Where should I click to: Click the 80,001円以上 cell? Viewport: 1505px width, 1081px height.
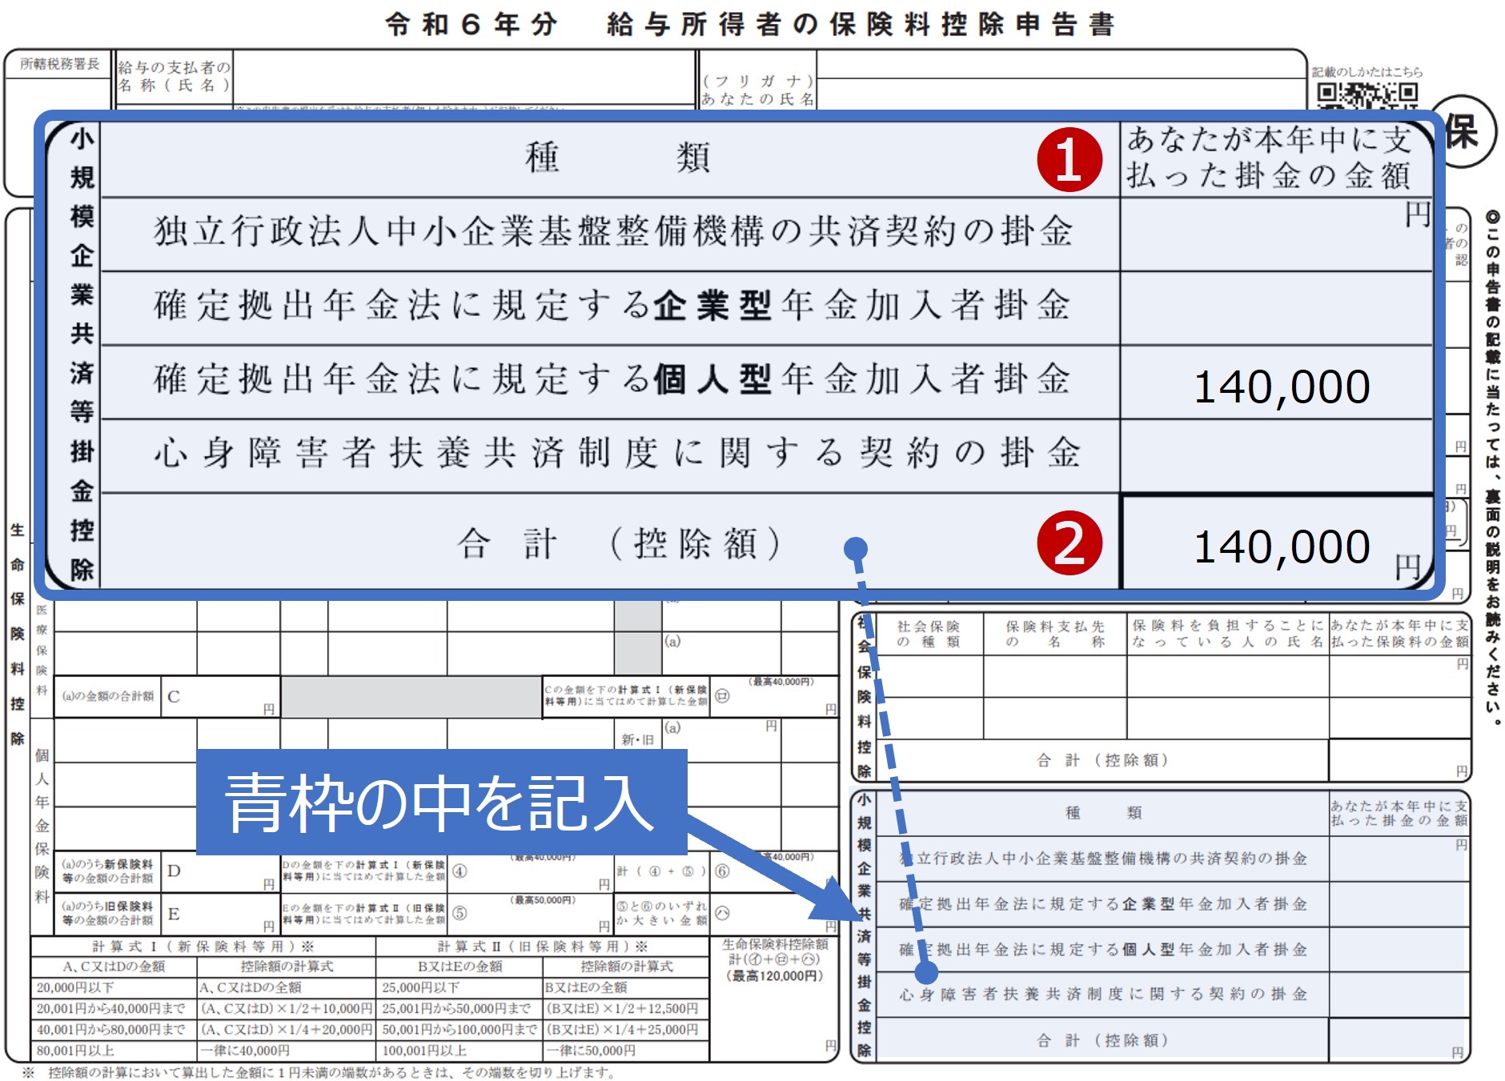pyautogui.click(x=114, y=1051)
